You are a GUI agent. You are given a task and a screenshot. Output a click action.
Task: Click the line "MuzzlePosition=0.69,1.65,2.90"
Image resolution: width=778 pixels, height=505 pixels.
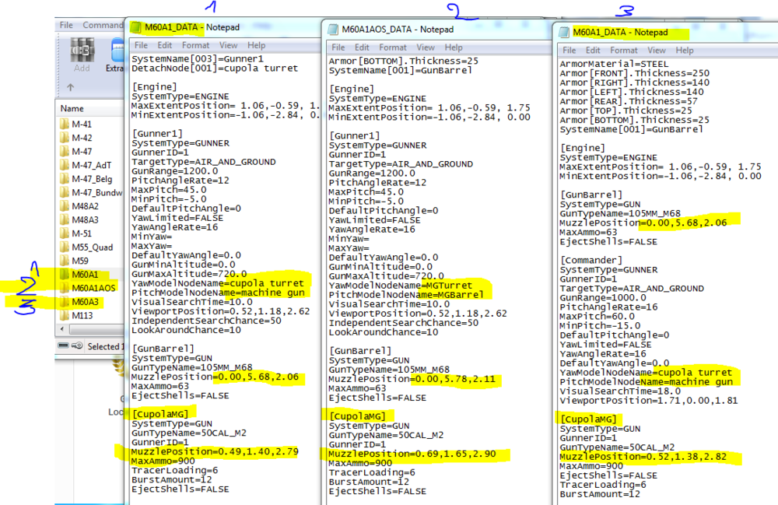click(412, 454)
